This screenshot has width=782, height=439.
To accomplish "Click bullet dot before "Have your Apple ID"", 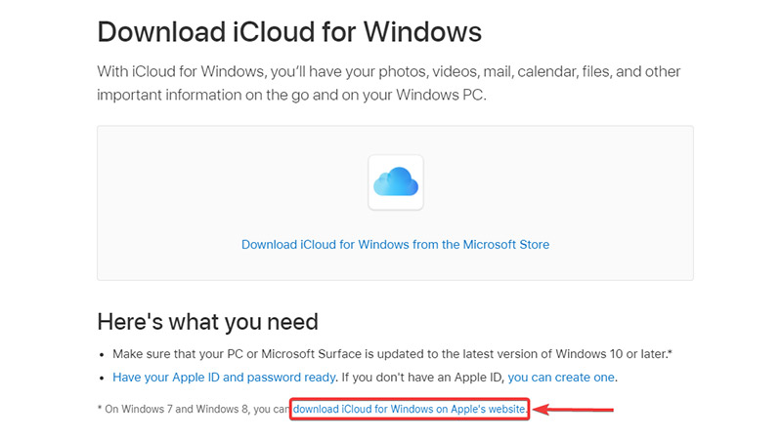I will pyautogui.click(x=102, y=379).
